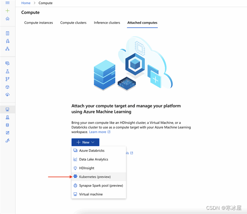Choose HDInsight from the dropdown
The width and height of the screenshot is (247, 214).
click(x=99, y=168)
